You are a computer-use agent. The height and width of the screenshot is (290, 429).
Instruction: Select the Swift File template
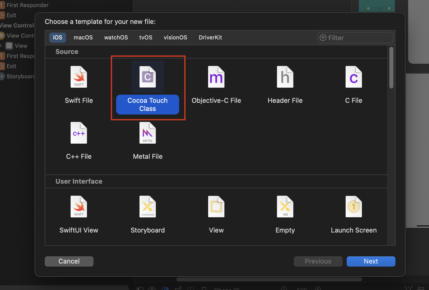79,85
